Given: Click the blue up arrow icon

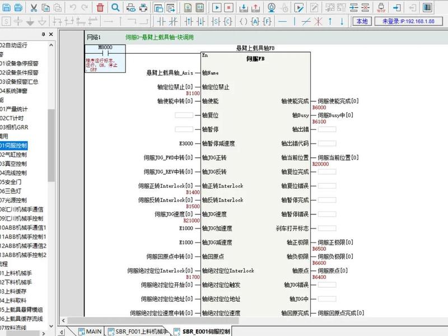Looking at the screenshot, I should coord(330,21).
